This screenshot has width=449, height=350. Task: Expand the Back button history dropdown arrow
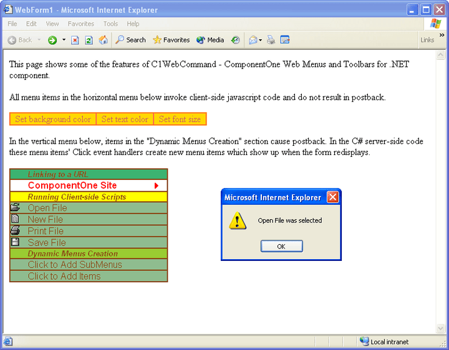pos(39,40)
